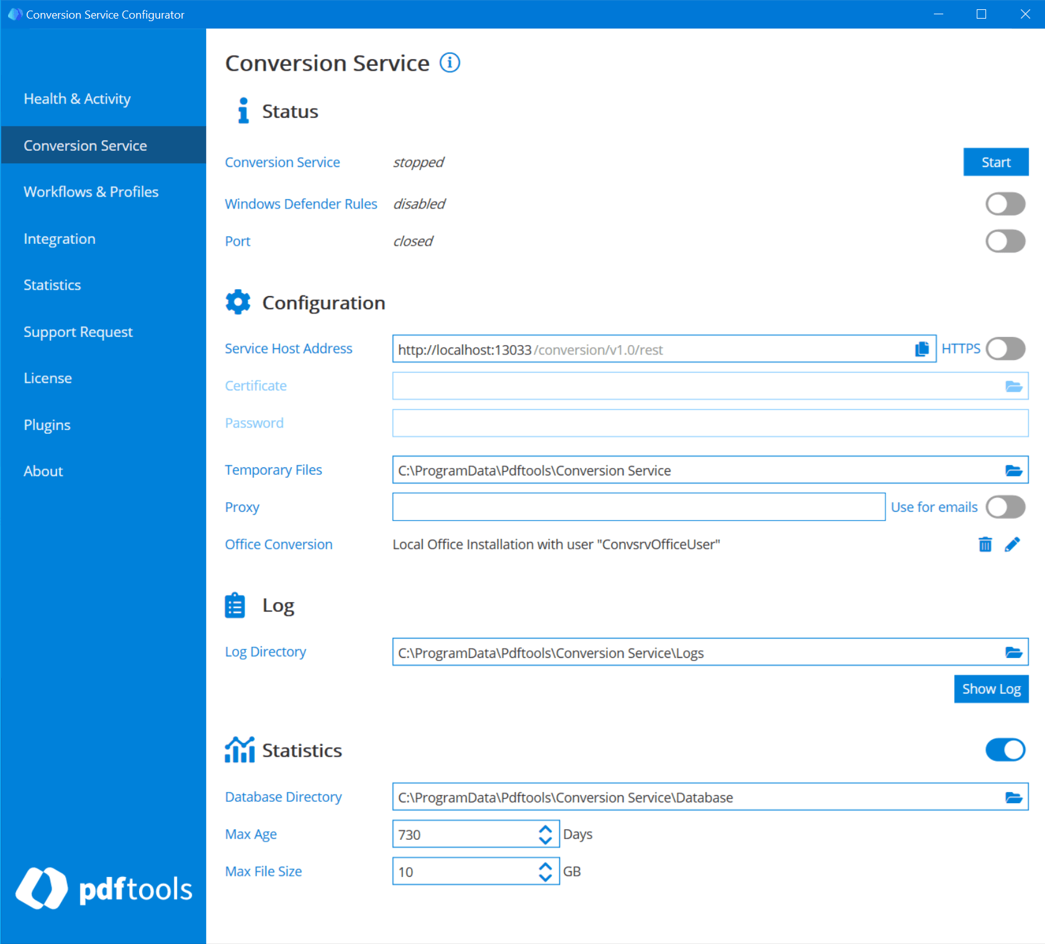Open the Certificate file browser icon

[x=1014, y=385]
